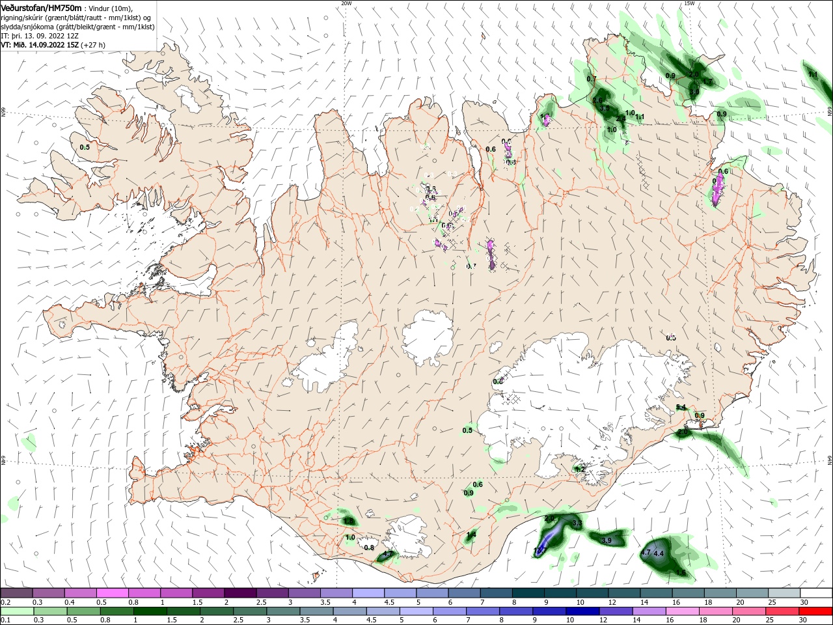Click the blue heavy-rain streak off south coast
This screenshot has height=625, width=833.
click(548, 539)
